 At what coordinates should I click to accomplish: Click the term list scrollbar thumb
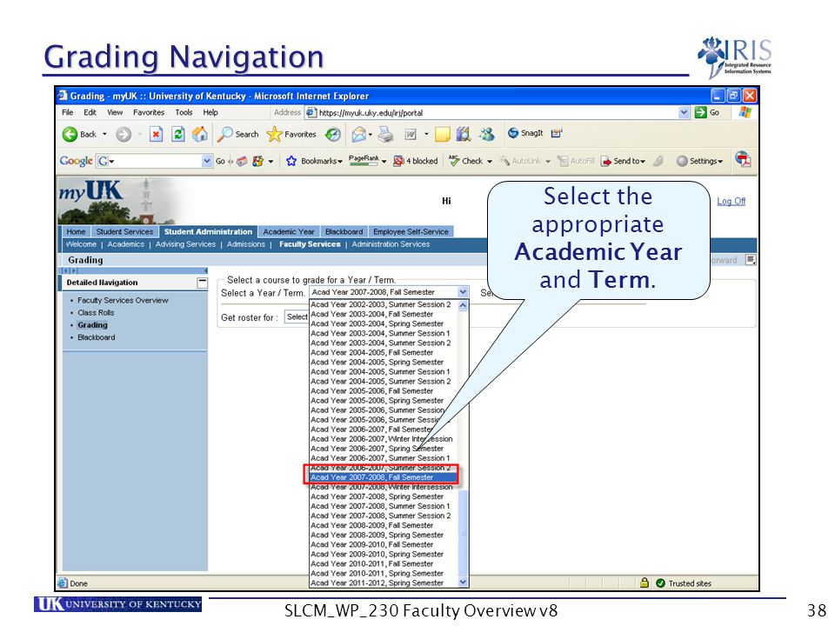point(463,532)
